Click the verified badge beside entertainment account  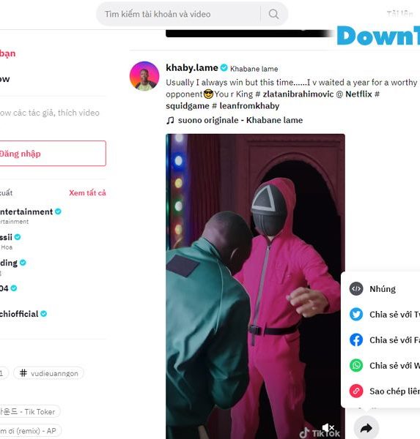[x=58, y=211]
